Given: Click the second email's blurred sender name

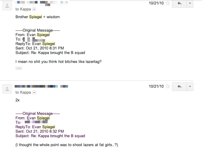Looking at the screenshot, I should tap(41, 86).
